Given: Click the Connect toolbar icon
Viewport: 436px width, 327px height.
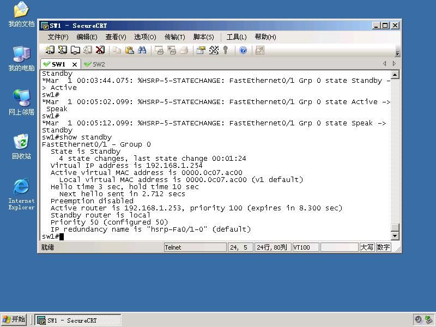Looking at the screenshot, I should coord(50,50).
